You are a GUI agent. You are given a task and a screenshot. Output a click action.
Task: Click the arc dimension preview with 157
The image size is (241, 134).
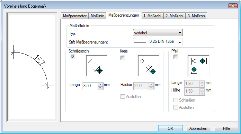pyautogui.click(x=32, y=67)
